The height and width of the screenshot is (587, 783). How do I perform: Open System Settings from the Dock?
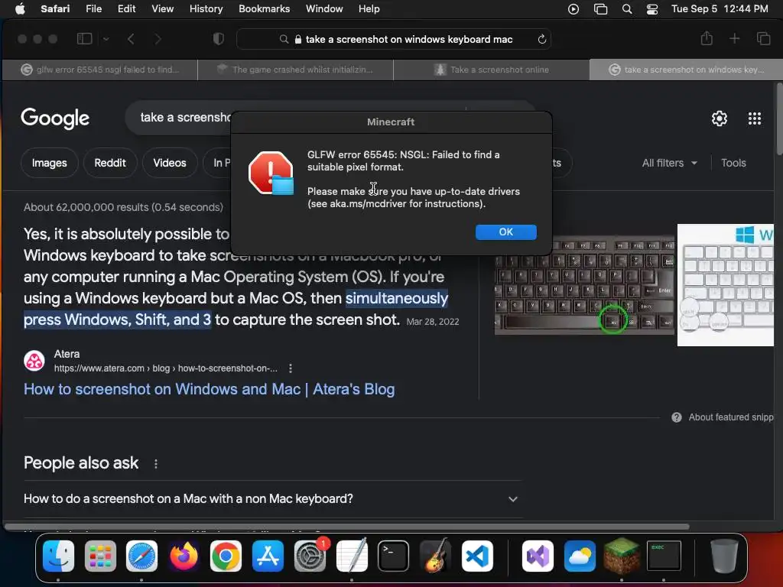[x=310, y=556]
